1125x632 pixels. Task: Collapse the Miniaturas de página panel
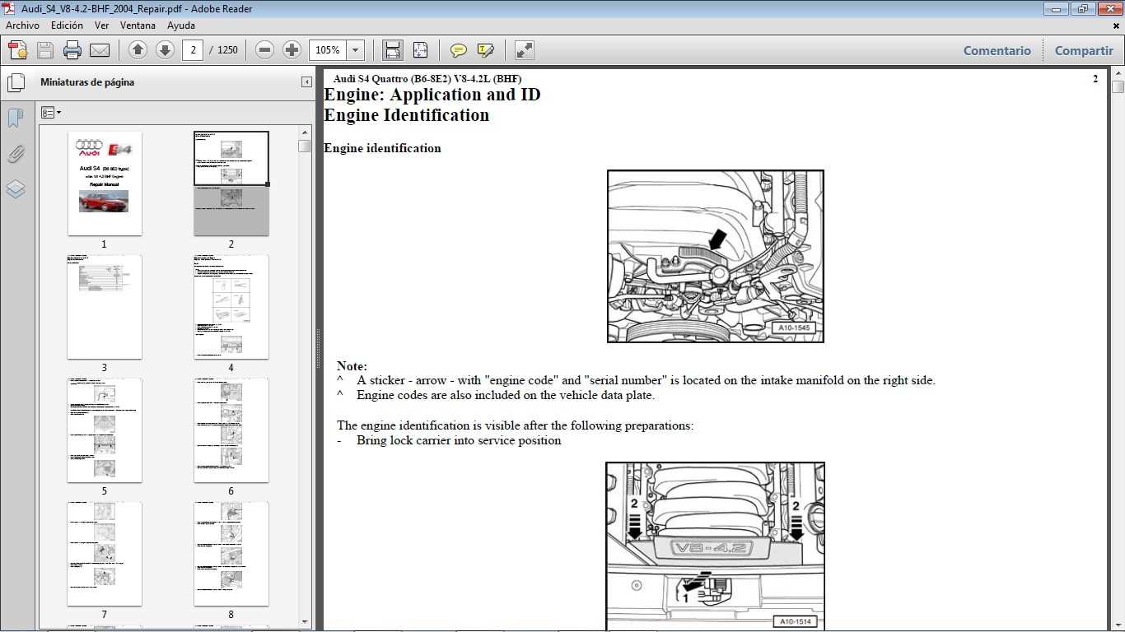[x=306, y=82]
